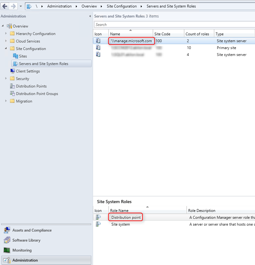The height and width of the screenshot is (265, 255).
Task: Click the Site system role icon
Action: coord(98,224)
